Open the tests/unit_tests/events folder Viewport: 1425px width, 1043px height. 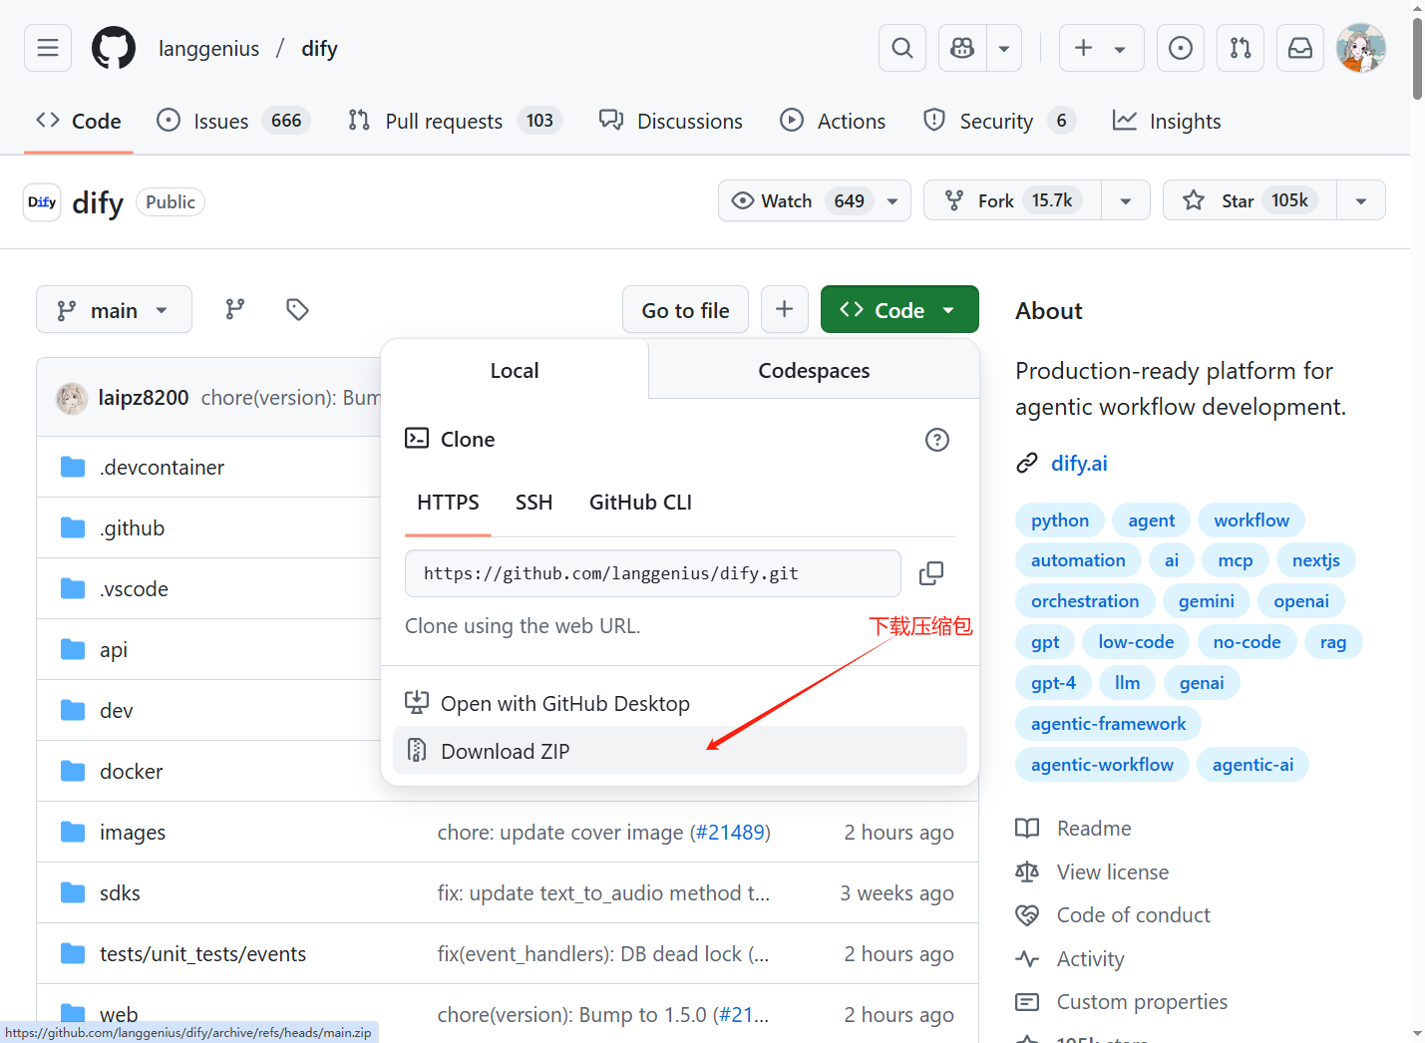[x=202, y=954]
